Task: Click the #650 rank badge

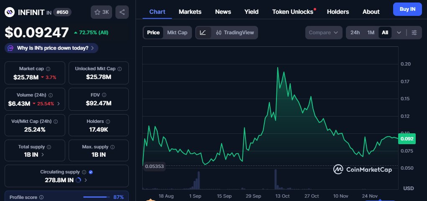Action: [x=62, y=12]
